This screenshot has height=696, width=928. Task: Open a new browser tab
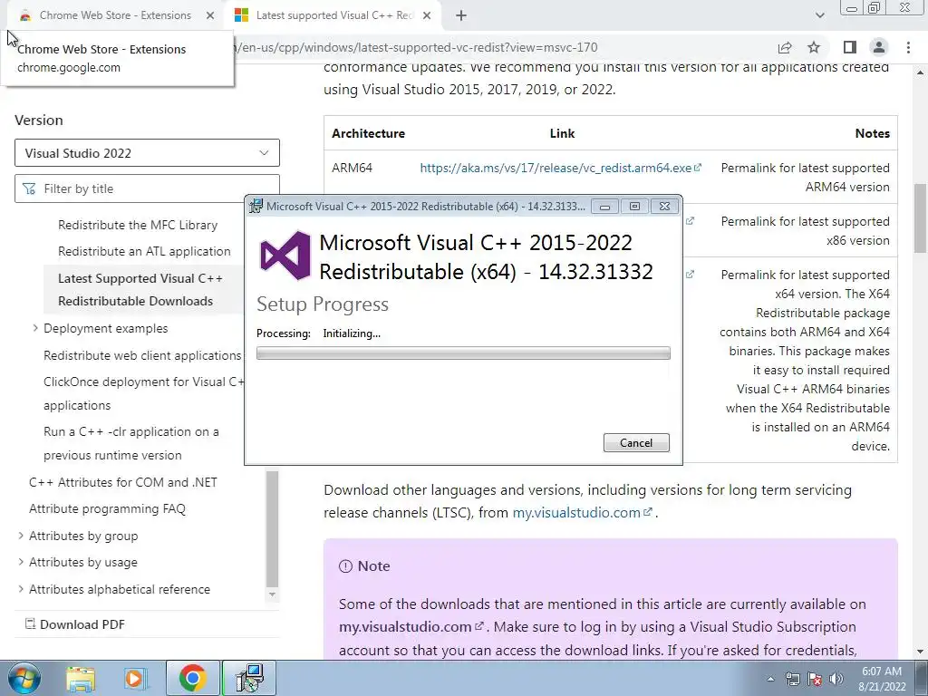[x=461, y=15]
